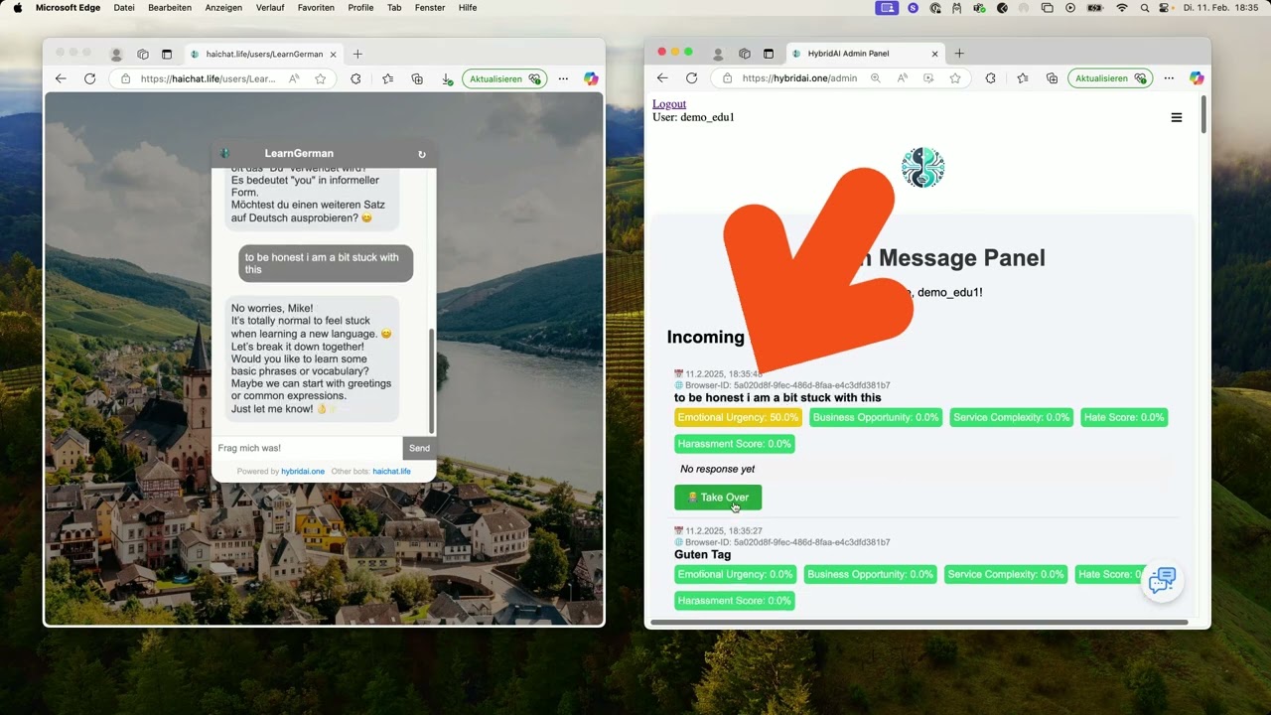Image resolution: width=1271 pixels, height=715 pixels.
Task: Reload the HybridAI Admin page
Action: pos(691,78)
